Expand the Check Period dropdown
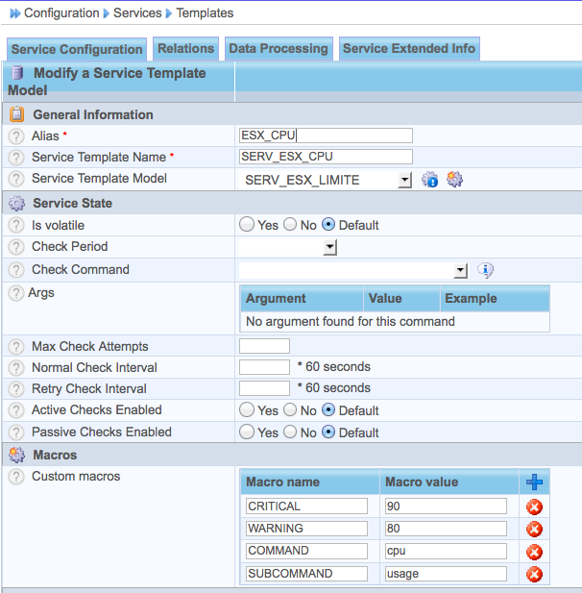The height and width of the screenshot is (593, 582). [x=329, y=248]
